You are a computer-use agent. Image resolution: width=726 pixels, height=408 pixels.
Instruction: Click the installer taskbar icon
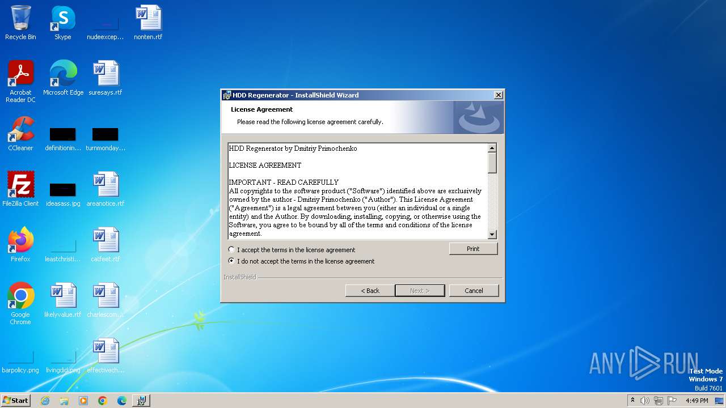[x=141, y=401]
